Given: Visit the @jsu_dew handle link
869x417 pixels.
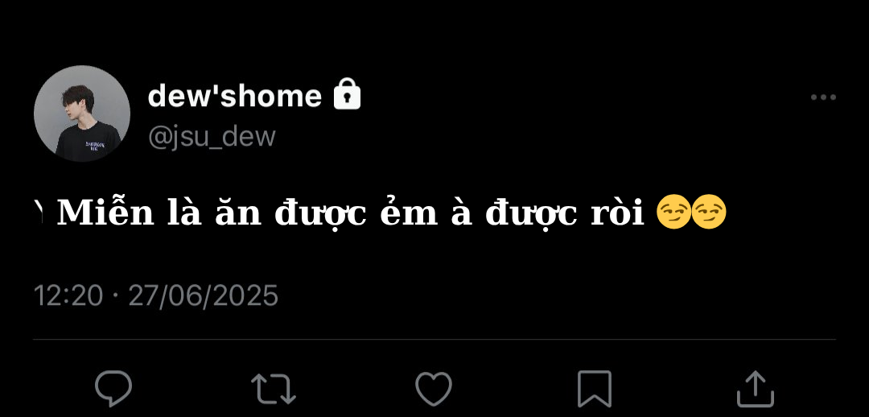Looking at the screenshot, I should click(211, 136).
